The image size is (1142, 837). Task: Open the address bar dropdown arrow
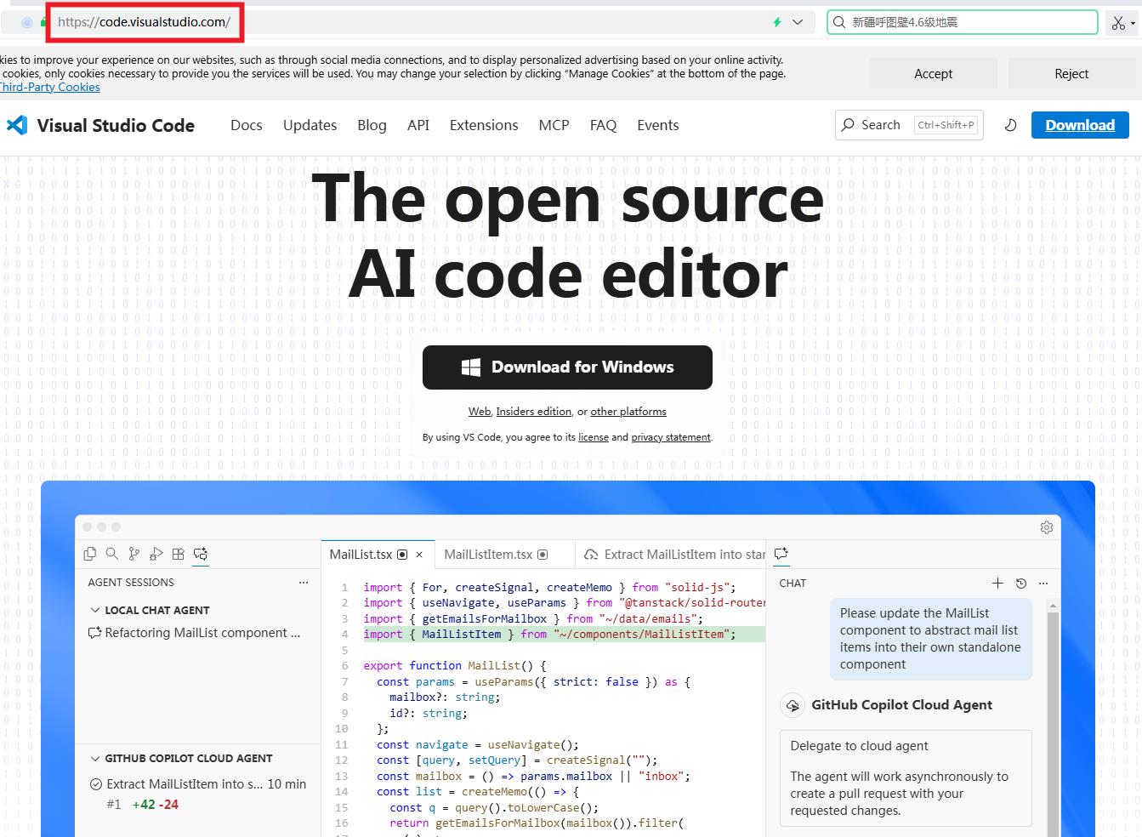798,22
